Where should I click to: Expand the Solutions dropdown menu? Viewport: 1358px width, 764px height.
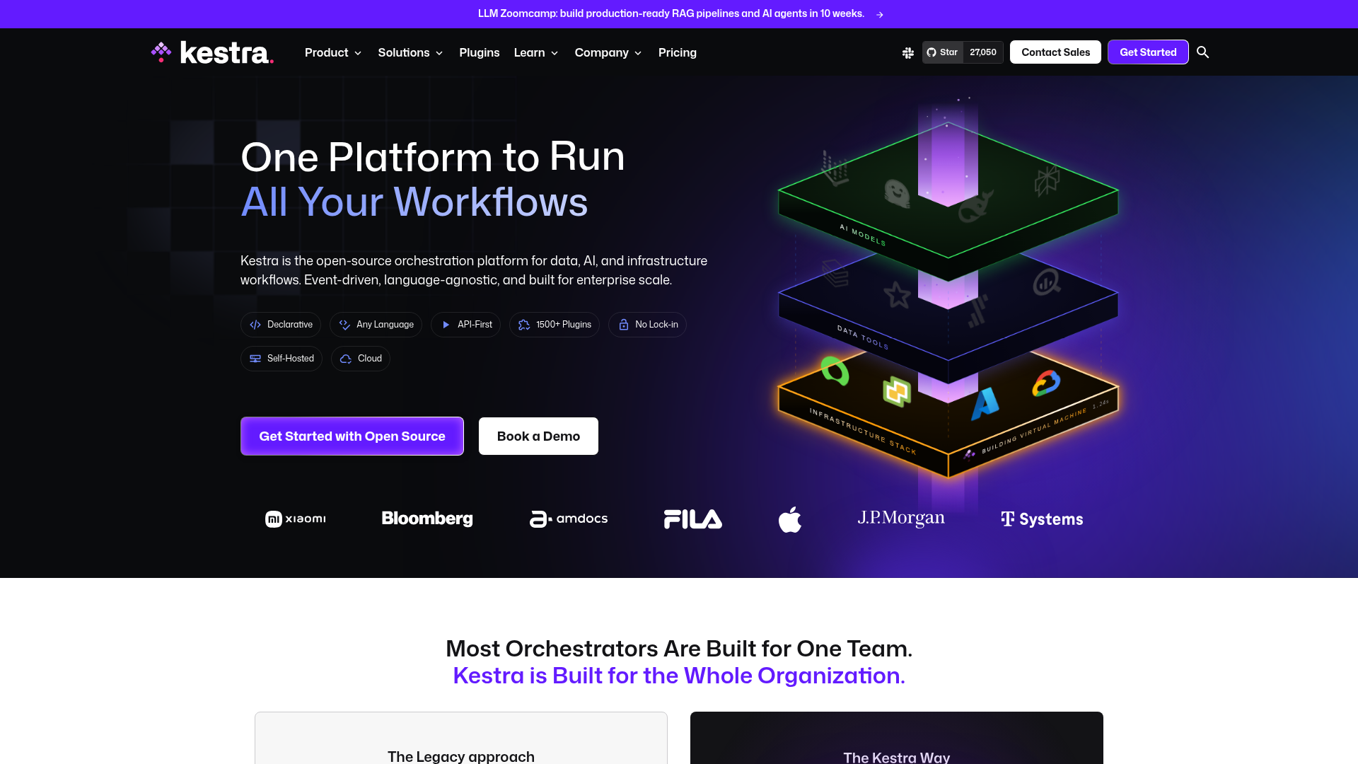coord(410,52)
